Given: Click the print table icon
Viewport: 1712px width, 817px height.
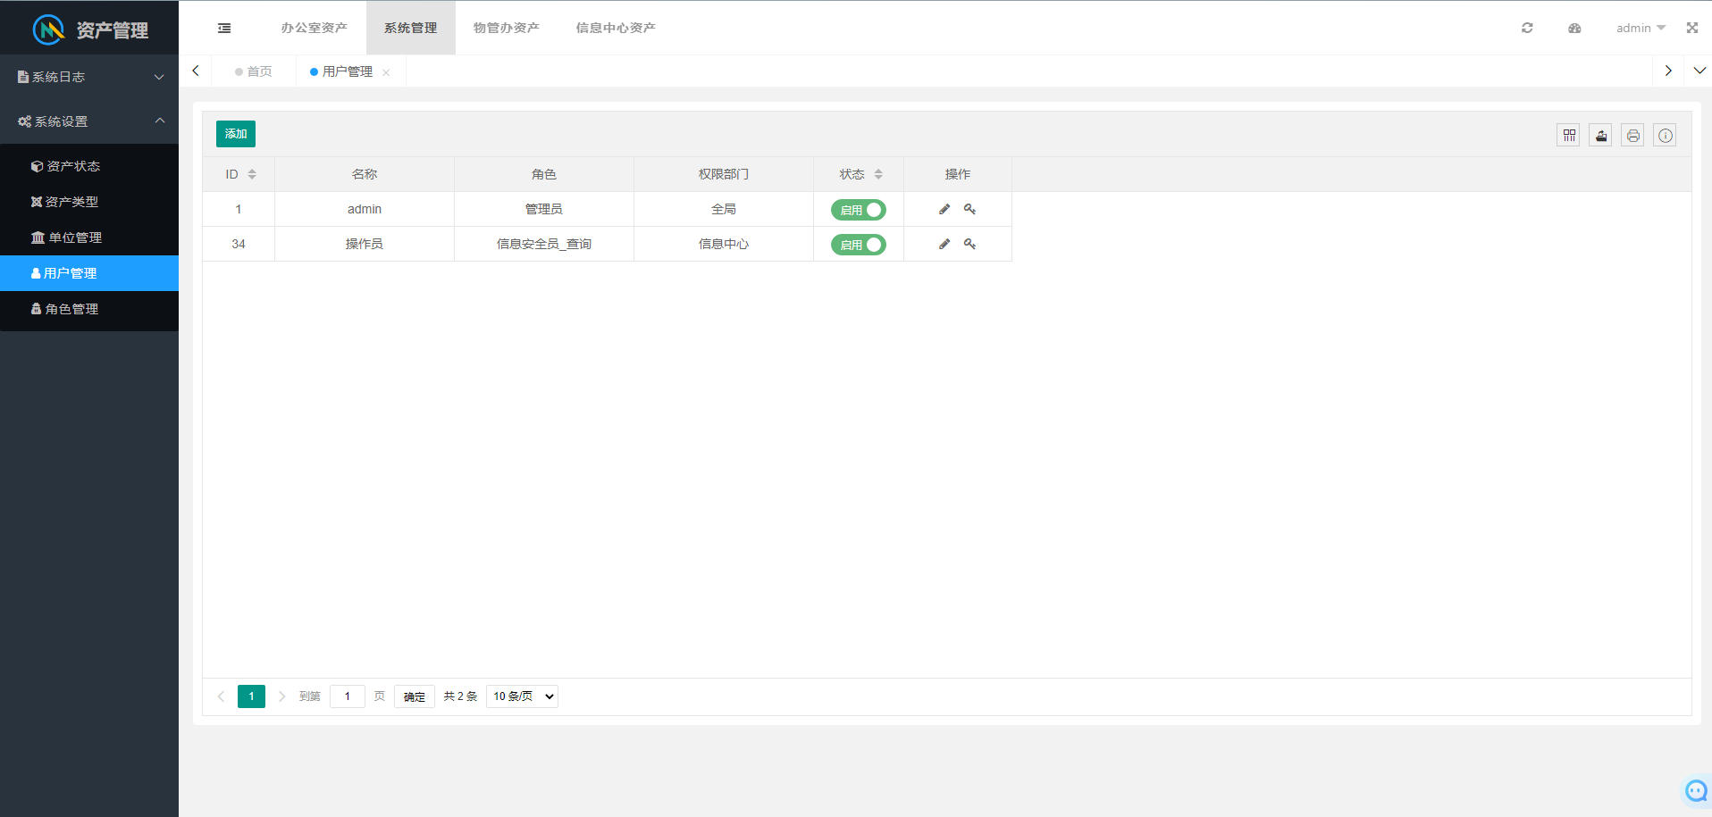Looking at the screenshot, I should pyautogui.click(x=1632, y=135).
